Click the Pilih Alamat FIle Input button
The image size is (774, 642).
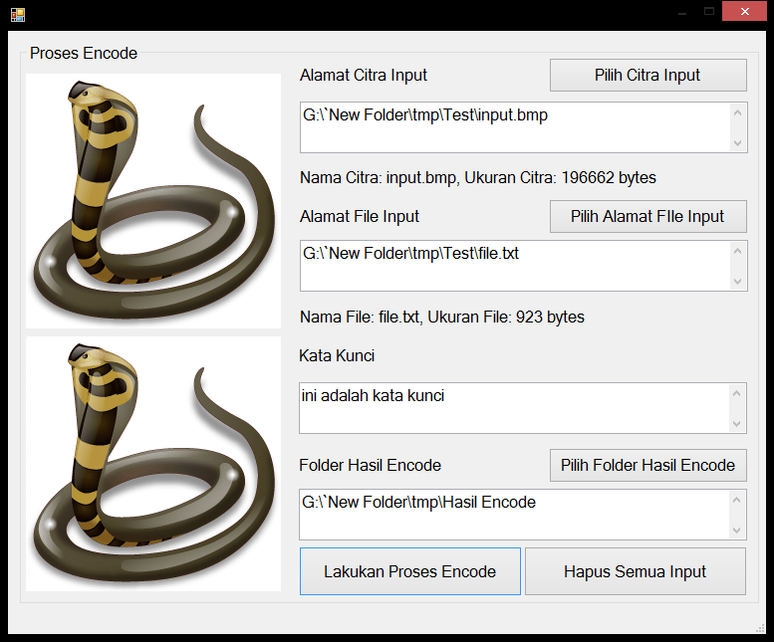[647, 216]
